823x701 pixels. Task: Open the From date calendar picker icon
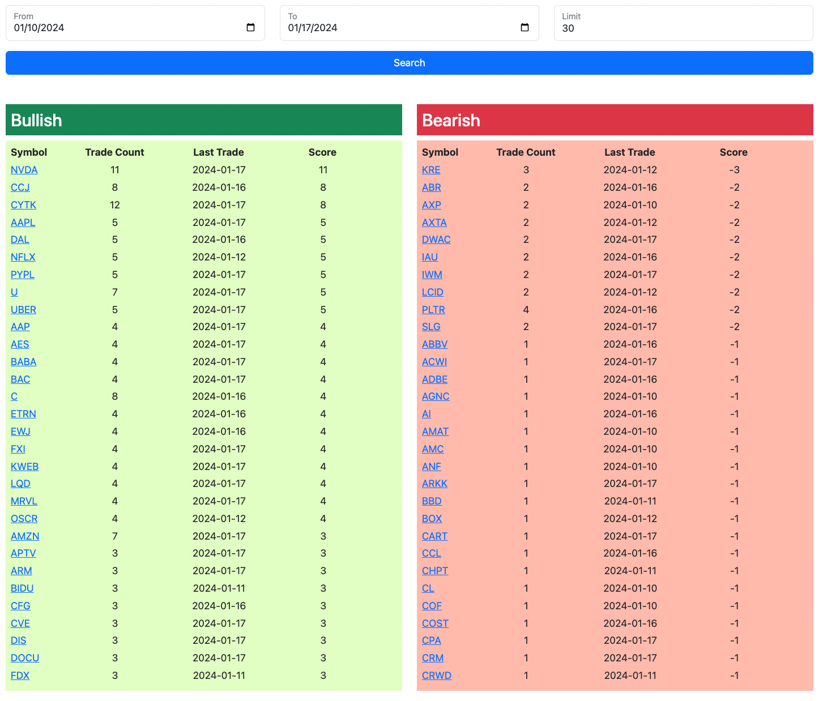pos(251,28)
